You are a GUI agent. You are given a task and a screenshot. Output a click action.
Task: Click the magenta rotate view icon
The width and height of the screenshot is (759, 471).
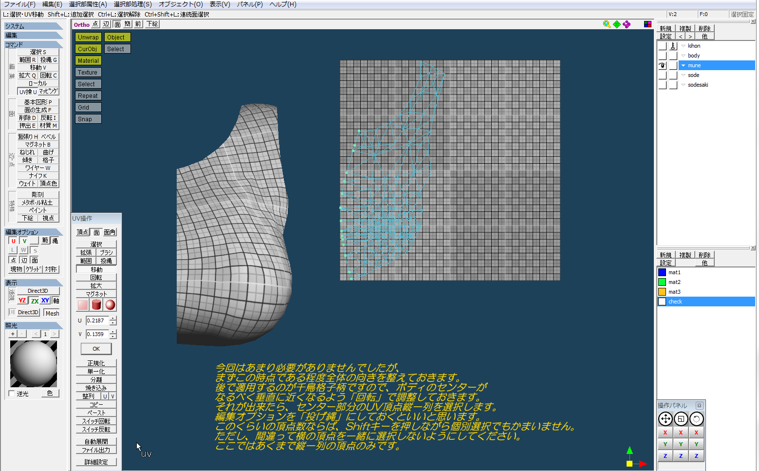pos(627,24)
